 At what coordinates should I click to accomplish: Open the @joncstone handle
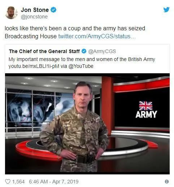tap(34, 17)
